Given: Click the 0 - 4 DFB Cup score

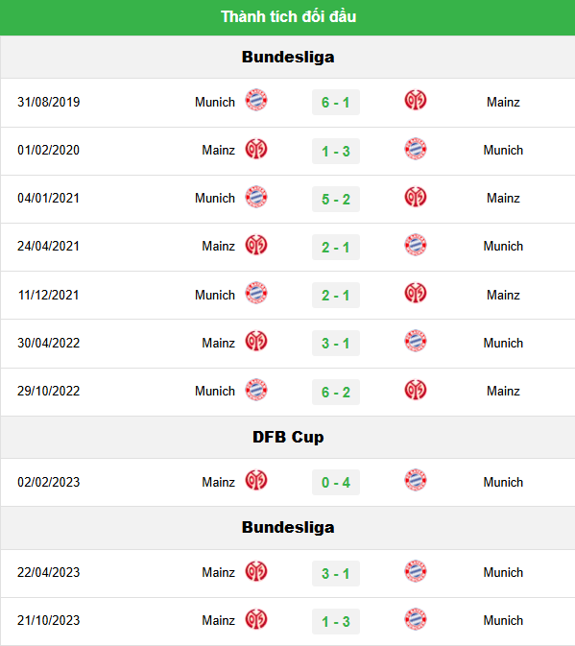Looking at the screenshot, I should click(x=336, y=482).
